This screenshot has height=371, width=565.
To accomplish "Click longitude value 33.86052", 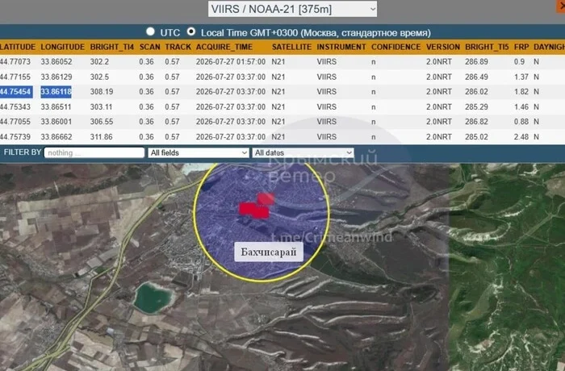I will tap(56, 61).
